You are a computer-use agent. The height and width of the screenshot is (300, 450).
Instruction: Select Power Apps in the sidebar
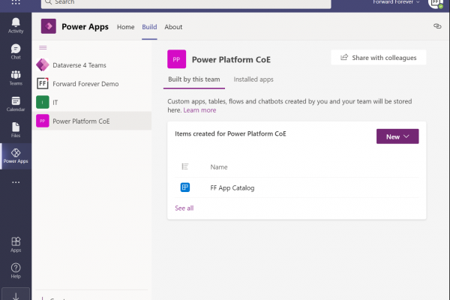tap(16, 156)
